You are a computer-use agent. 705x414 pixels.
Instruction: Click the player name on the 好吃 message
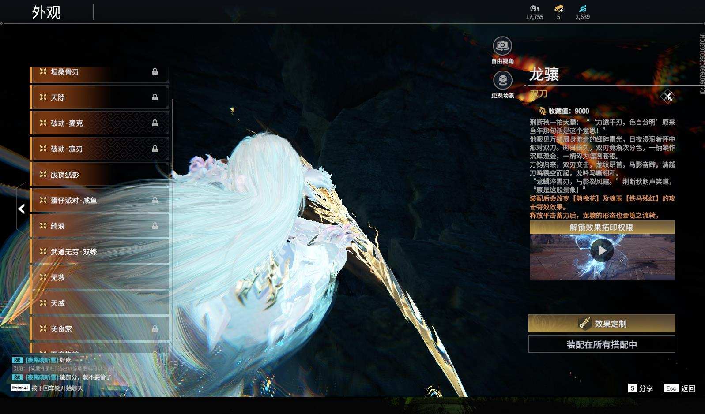tap(42, 360)
